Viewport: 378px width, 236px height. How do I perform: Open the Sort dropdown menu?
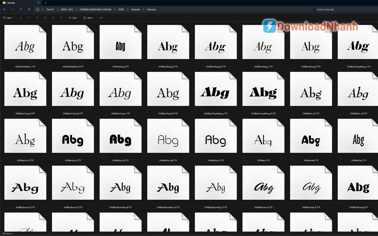pyautogui.click(x=73, y=18)
